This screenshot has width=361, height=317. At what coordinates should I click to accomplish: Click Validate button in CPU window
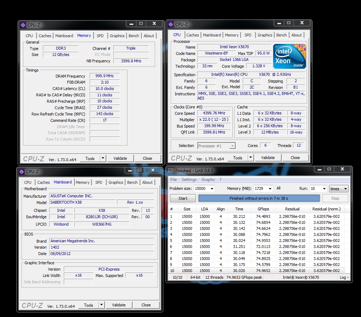pos(268,158)
